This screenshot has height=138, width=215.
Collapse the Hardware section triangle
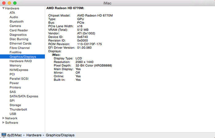(x=3, y=8)
